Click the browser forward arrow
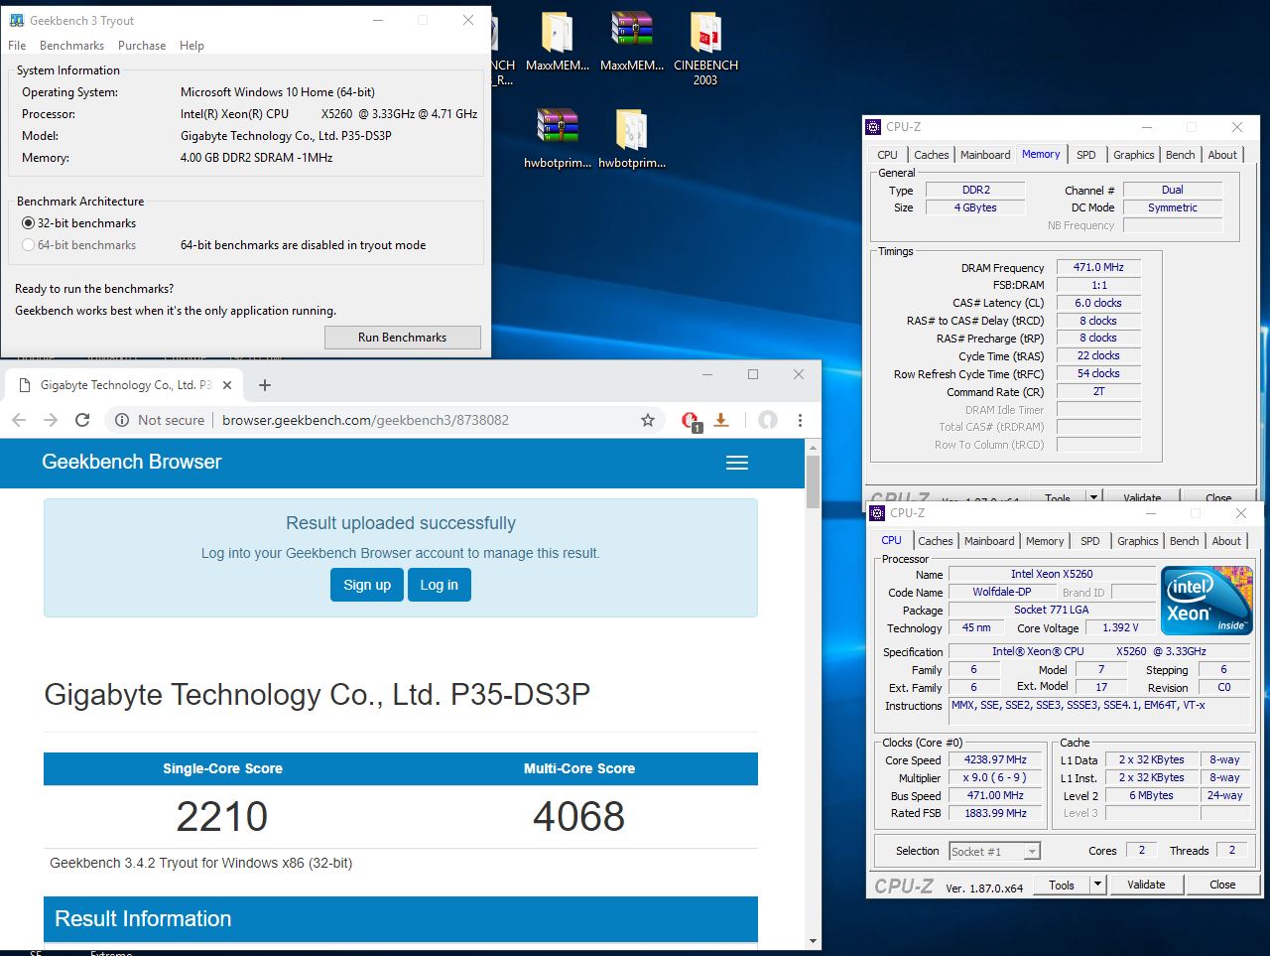 pos(51,420)
